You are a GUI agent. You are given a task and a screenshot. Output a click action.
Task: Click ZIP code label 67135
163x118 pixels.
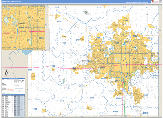(x=99, y=8)
